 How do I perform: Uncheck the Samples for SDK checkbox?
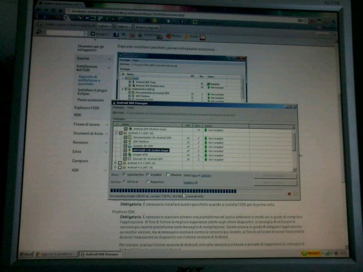(125, 146)
